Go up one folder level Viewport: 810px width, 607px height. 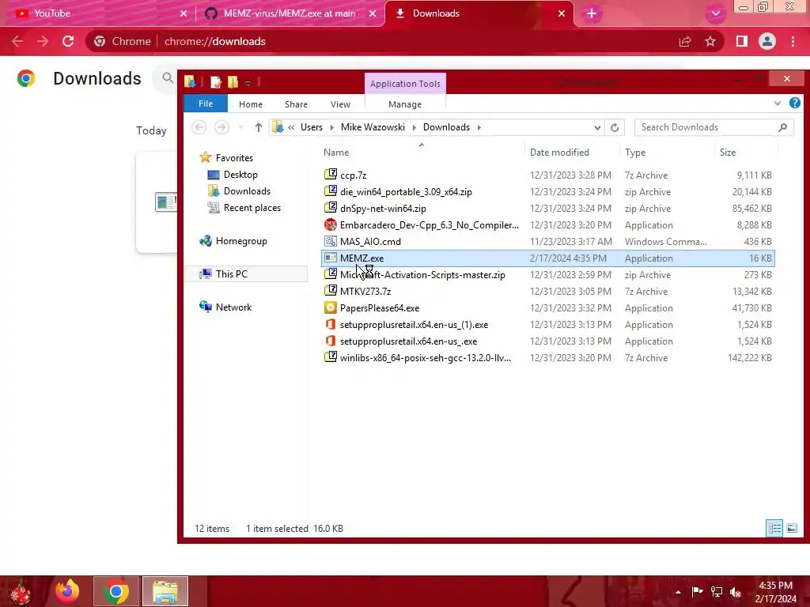(x=259, y=127)
